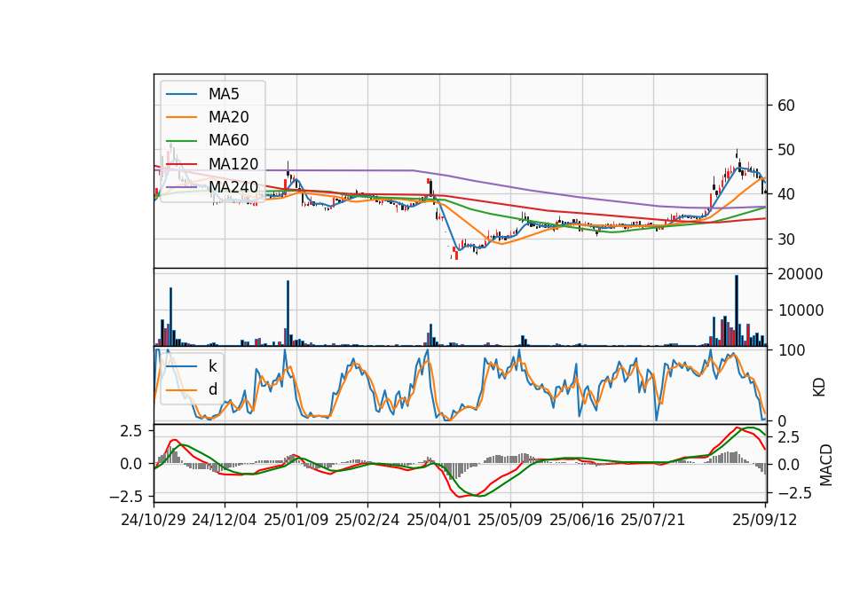Image resolution: width=852 pixels, height=612 pixels.
Task: Click the 25/01/09 date label
Action: (296, 520)
